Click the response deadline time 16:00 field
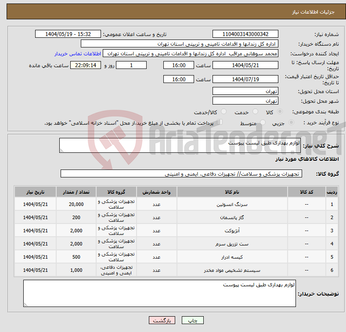 pyautogui.click(x=179, y=65)
